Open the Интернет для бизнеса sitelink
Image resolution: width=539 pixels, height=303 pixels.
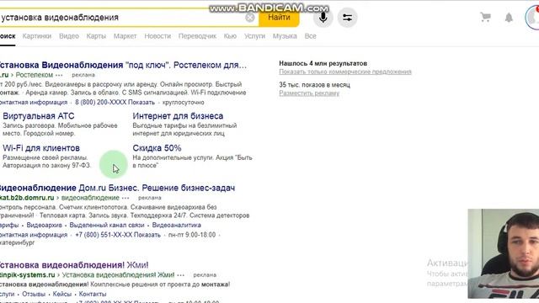click(x=178, y=116)
